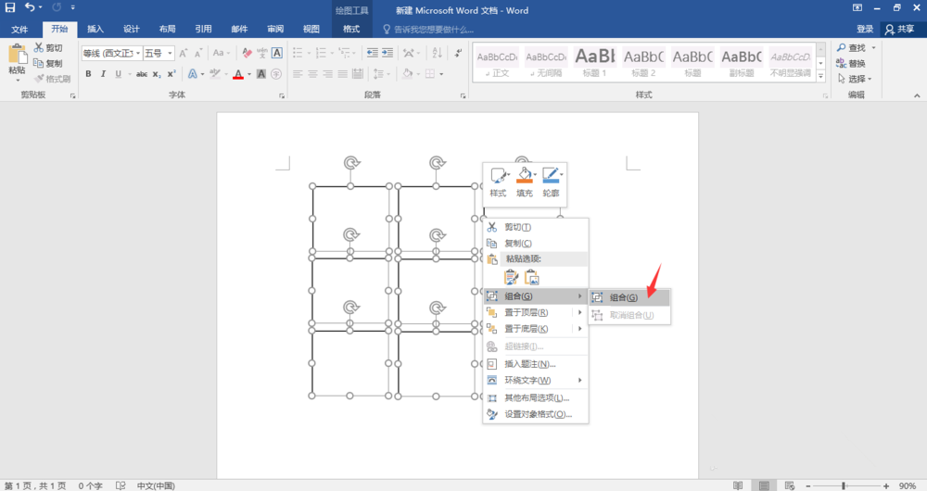Toggle Superscript formatting

pos(171,74)
